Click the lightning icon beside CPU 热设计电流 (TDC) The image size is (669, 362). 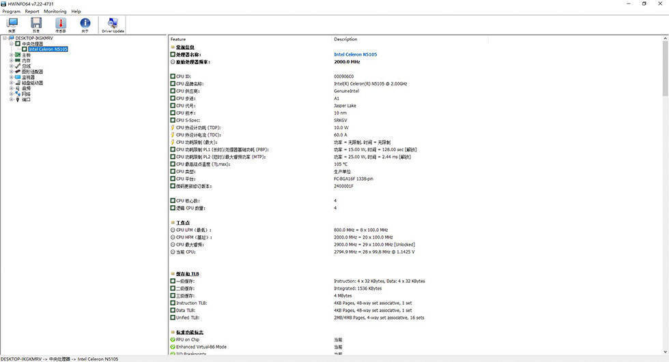coord(173,135)
